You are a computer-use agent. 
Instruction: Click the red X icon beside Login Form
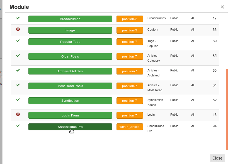coord(18,115)
